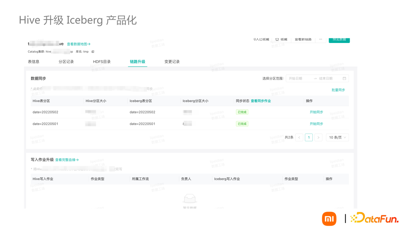407x229 pixels.
Task: Switch to the HDFS目录 tab
Action: click(102, 62)
